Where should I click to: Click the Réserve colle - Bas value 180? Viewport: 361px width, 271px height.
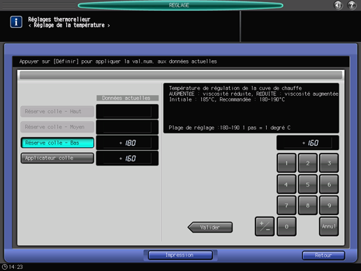tap(127, 142)
